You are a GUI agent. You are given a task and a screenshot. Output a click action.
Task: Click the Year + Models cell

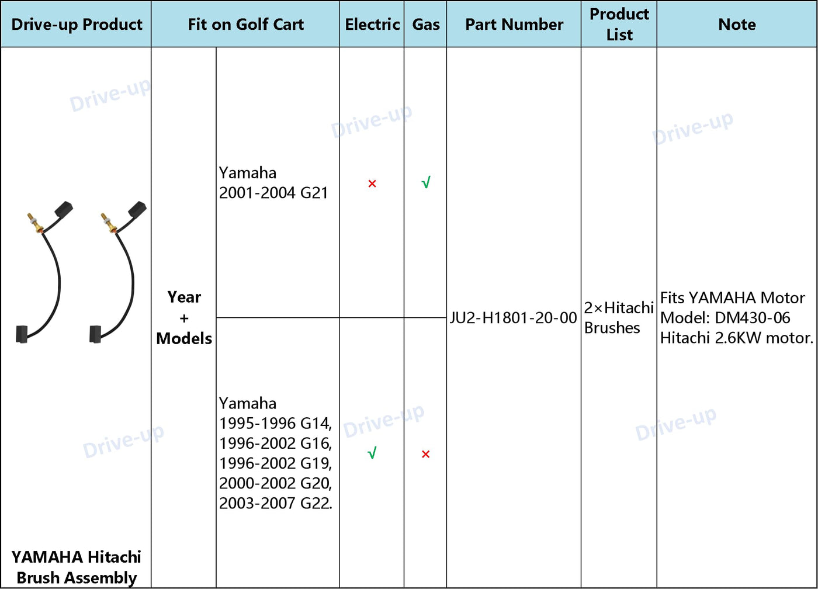click(184, 318)
